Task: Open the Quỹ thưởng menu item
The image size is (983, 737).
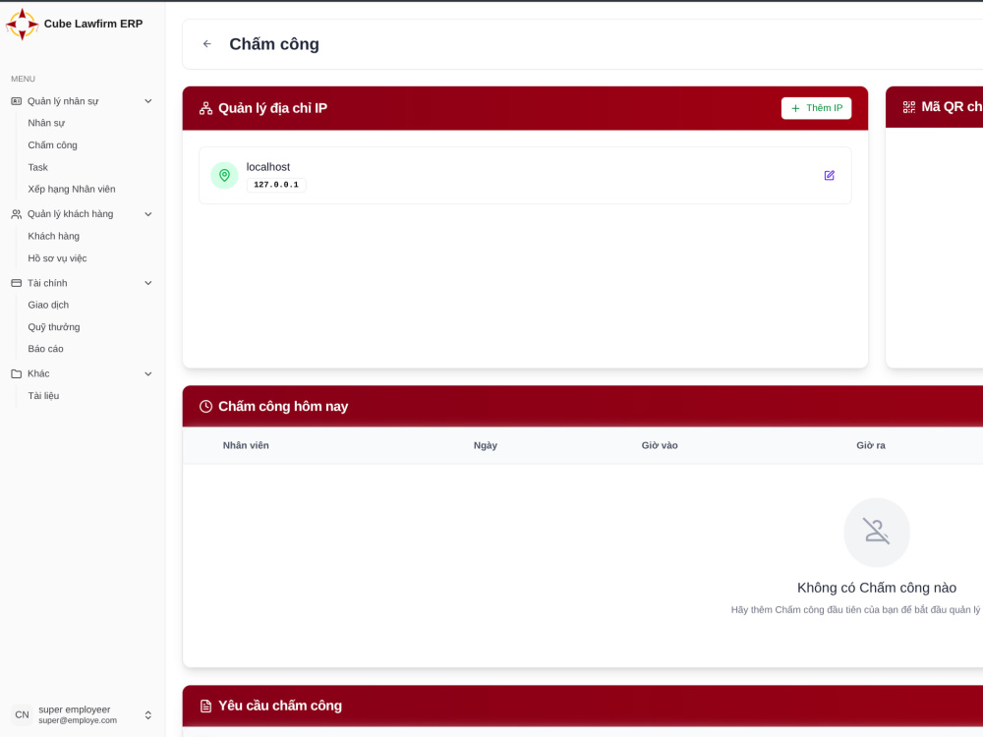Action: [x=54, y=326]
